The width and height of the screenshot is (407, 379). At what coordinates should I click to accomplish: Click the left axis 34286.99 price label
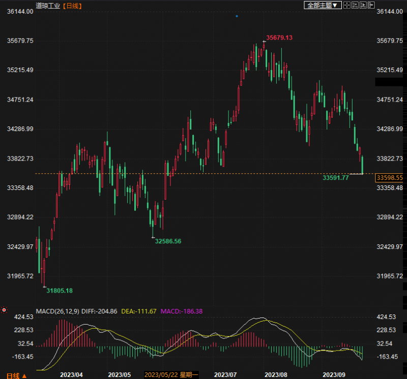[20, 129]
